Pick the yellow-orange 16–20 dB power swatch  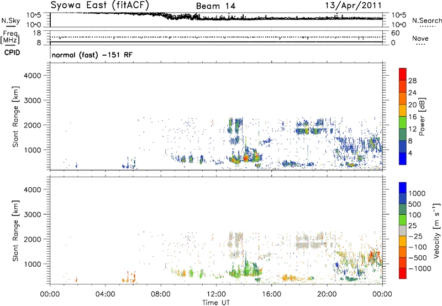[403, 110]
